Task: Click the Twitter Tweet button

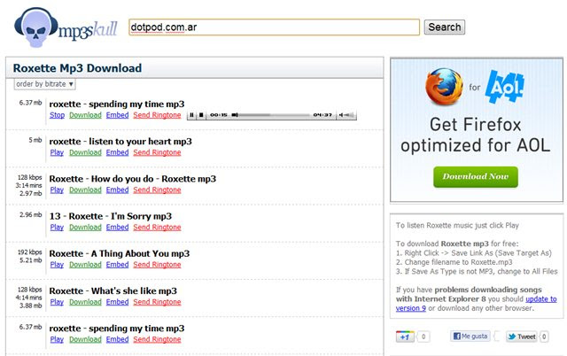Action: [x=522, y=337]
